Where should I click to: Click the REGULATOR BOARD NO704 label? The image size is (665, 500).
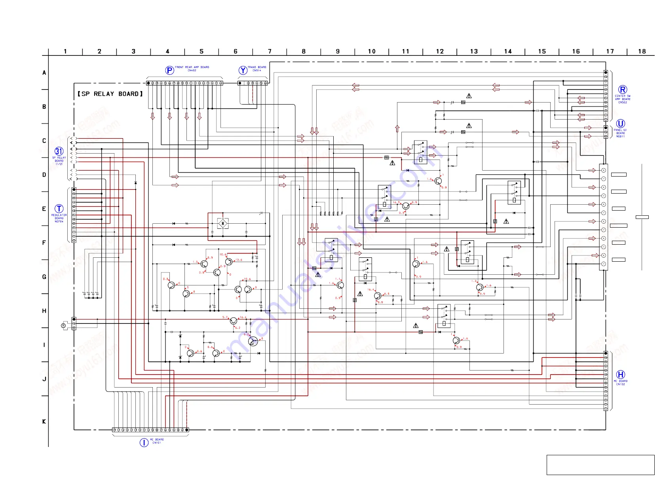(59, 218)
